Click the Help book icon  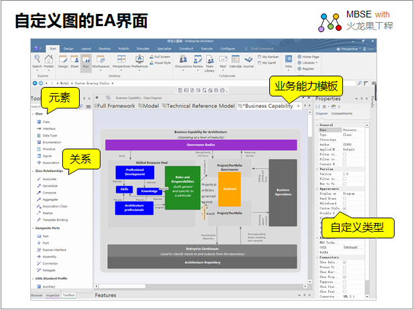pos(288,58)
